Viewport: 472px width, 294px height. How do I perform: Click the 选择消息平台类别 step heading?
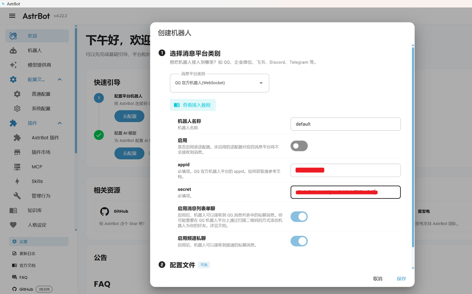pos(195,53)
